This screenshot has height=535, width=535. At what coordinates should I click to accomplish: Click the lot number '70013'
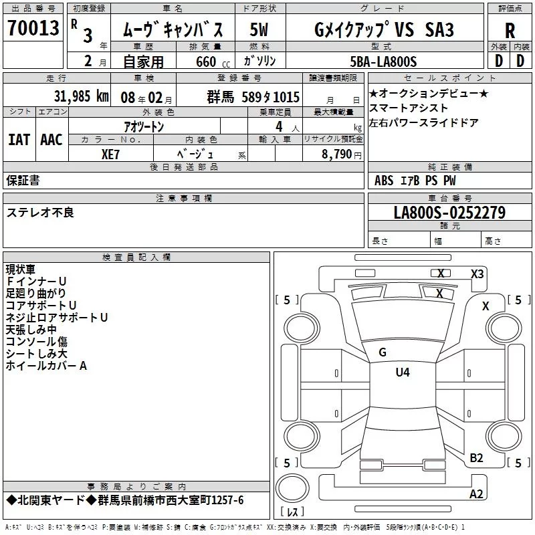[33, 27]
